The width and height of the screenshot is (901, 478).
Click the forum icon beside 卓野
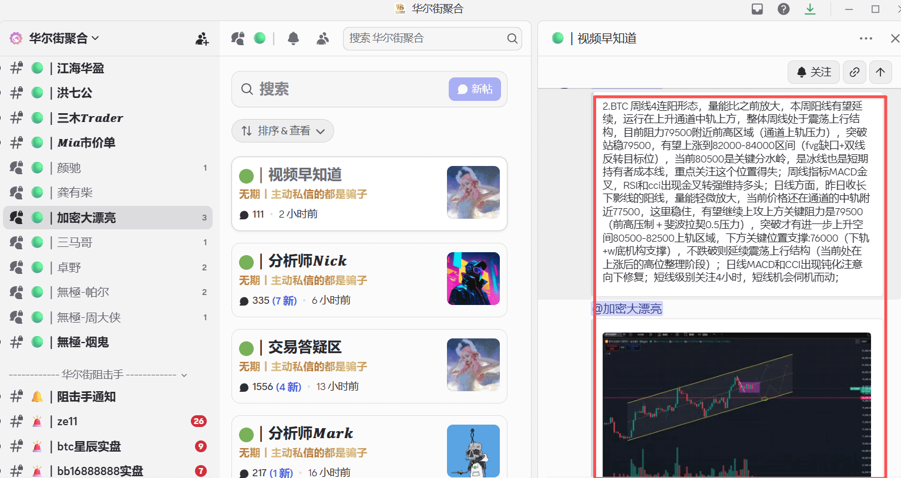[16, 267]
